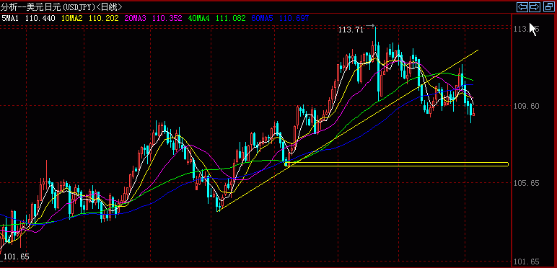The height and width of the screenshot is (268, 557).
Task: Click the 10MA2 value 110.202
Action: click(104, 18)
